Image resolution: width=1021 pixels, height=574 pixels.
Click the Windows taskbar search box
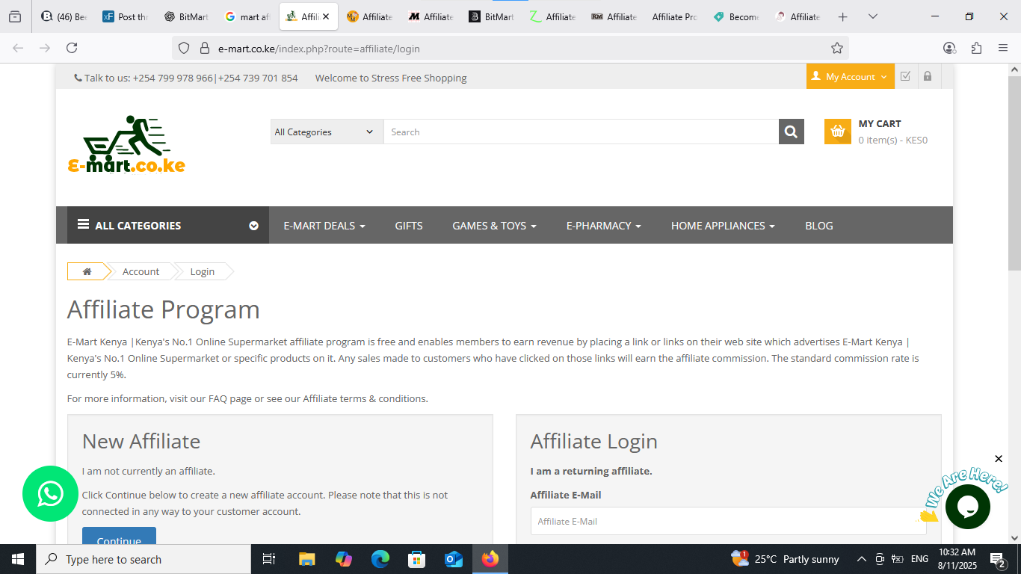(x=143, y=559)
